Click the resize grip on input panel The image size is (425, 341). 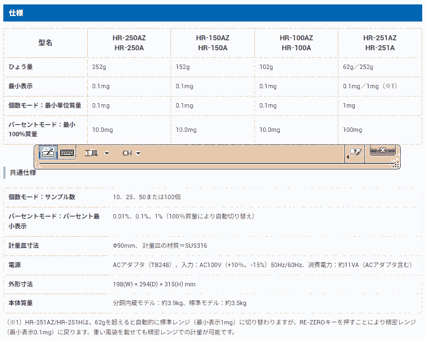click(396, 164)
